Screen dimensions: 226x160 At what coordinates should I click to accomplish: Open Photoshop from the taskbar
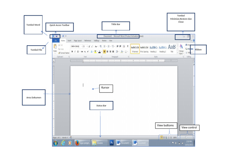coord(112,143)
